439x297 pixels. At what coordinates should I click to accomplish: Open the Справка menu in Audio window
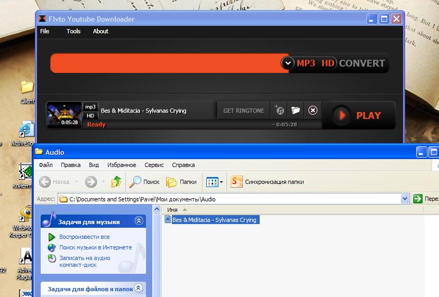coord(184,165)
